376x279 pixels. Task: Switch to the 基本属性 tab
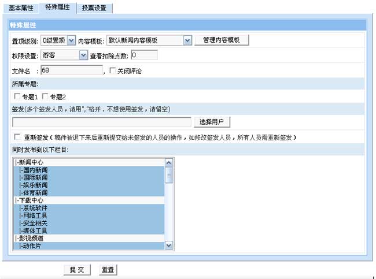coord(21,8)
